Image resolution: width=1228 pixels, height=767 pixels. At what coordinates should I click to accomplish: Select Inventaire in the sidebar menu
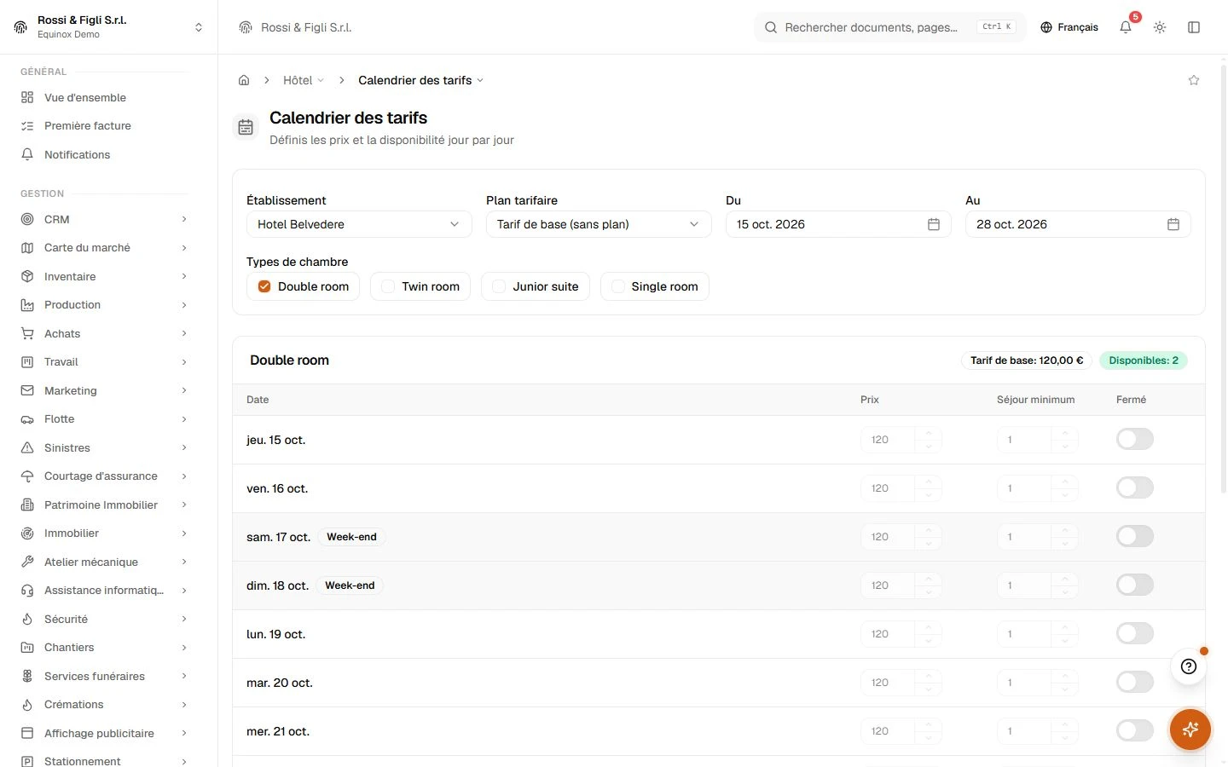point(104,276)
